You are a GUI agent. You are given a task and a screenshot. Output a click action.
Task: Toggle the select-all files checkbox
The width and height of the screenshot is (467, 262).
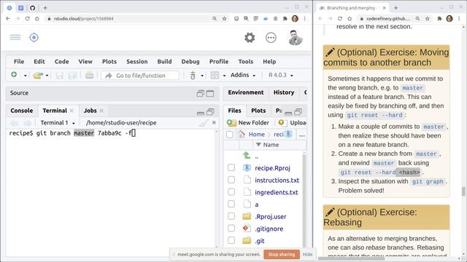(x=230, y=135)
